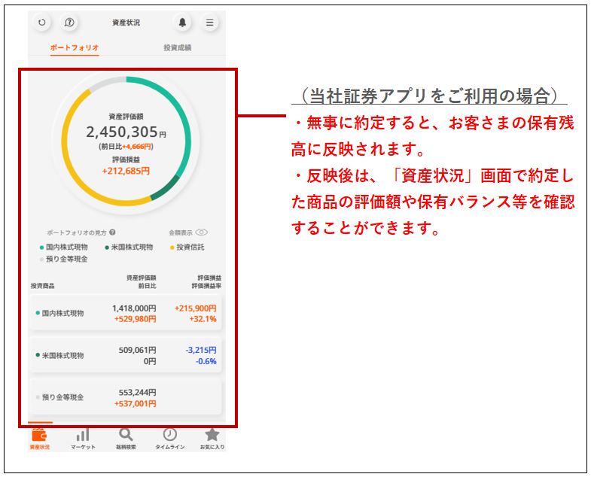
Task: Toggle the 金額表示 eye icon
Action: pyautogui.click(x=202, y=232)
